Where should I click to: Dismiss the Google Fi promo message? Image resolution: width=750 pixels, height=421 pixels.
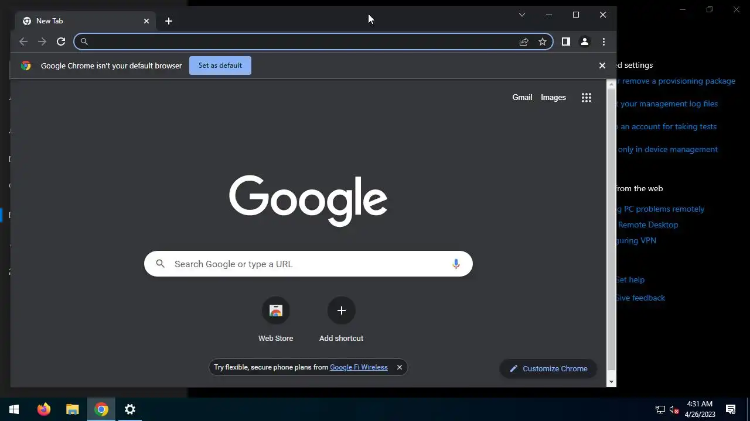[x=400, y=367]
